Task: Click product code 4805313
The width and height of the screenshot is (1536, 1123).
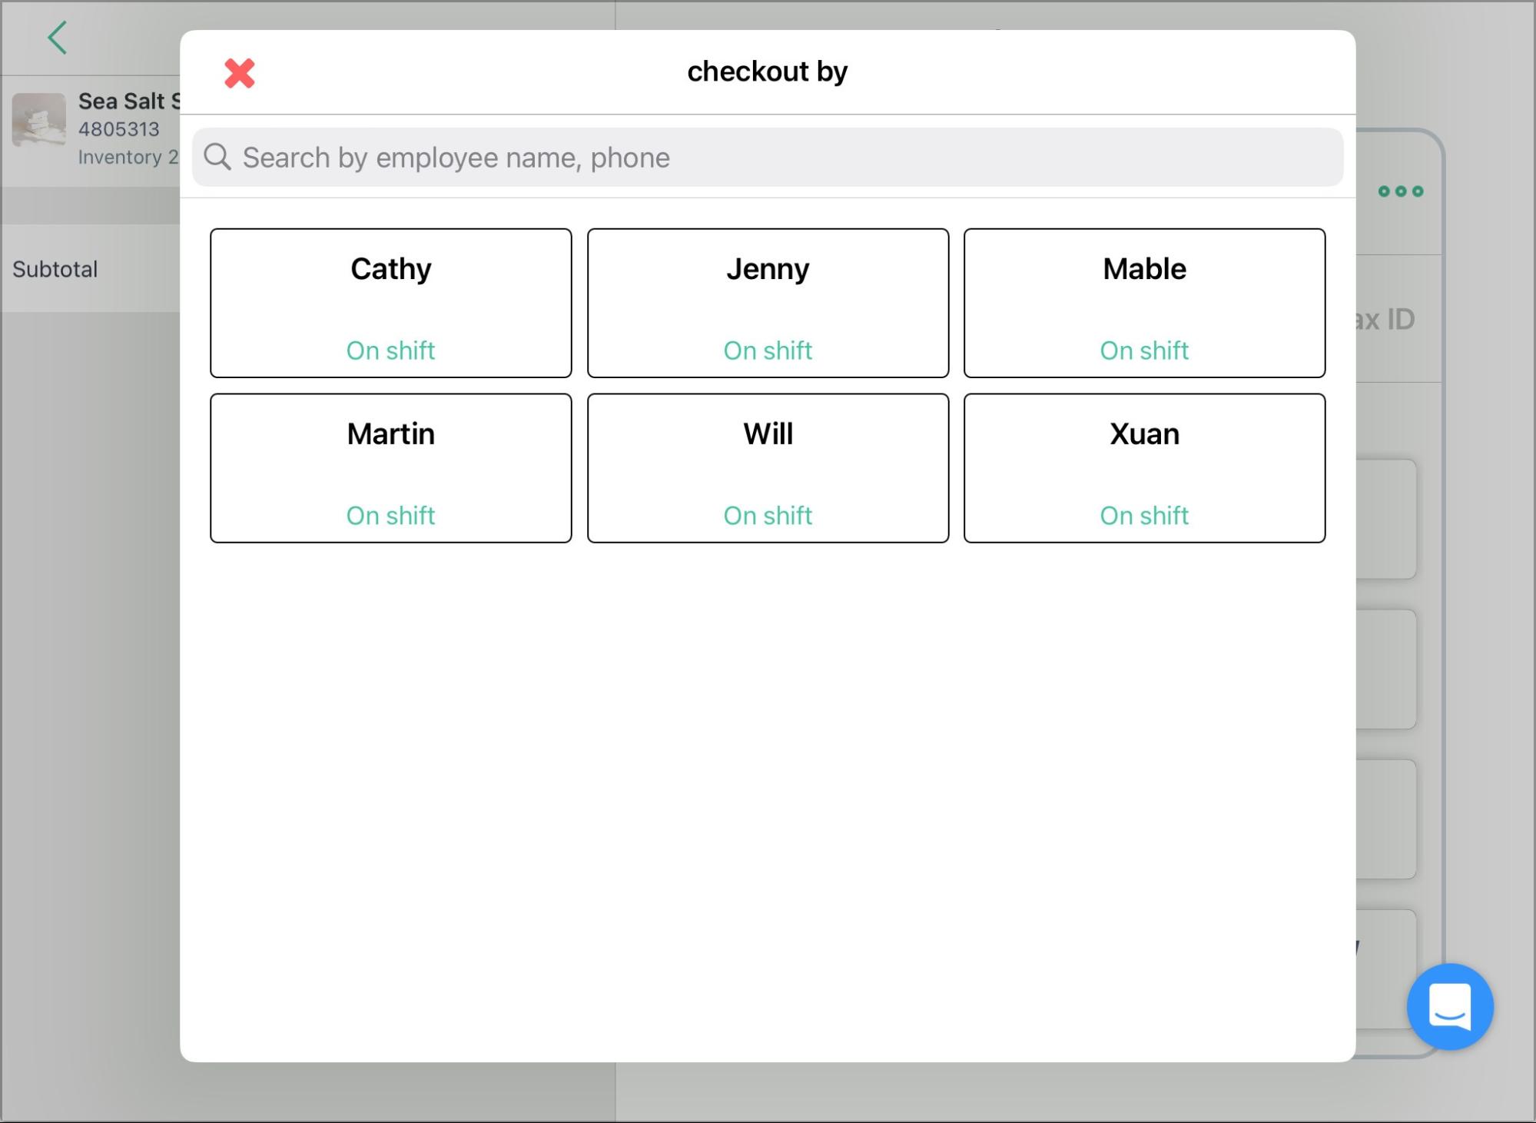Action: coord(119,129)
